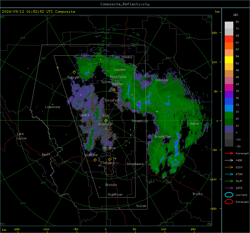Select the Brooks map label
Image resolution: width=250 pixels, height=233 pixels.
[x=197, y=194]
